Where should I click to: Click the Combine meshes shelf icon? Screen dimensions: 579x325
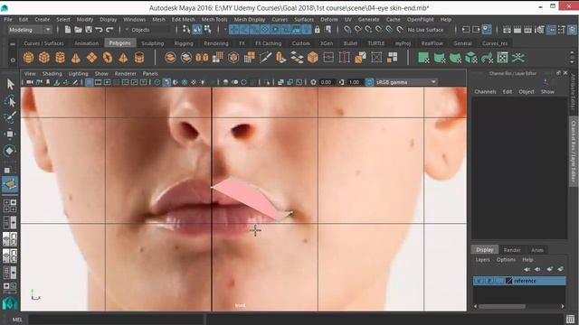(170, 58)
